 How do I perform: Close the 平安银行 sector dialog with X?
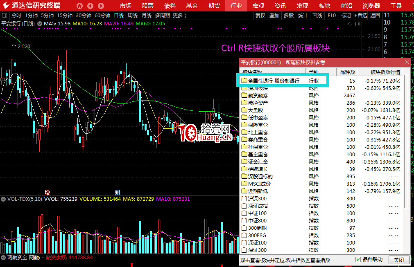point(407,62)
